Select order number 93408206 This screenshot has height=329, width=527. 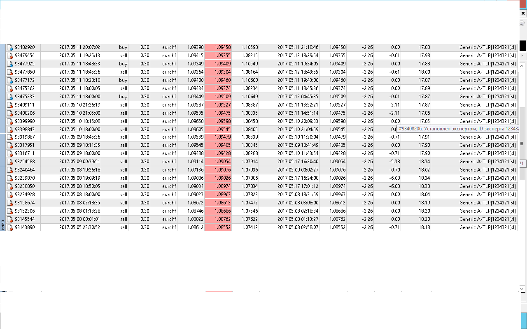click(x=25, y=113)
